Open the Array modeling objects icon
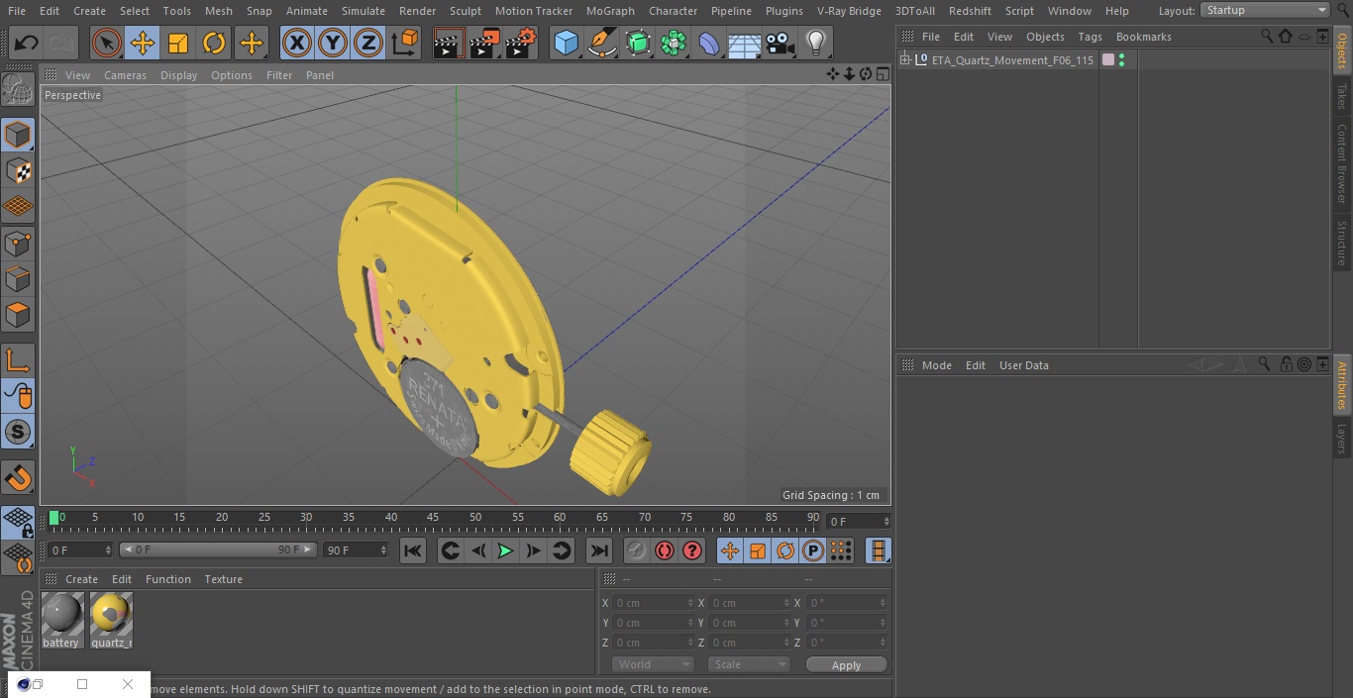Image resolution: width=1353 pixels, height=698 pixels. coord(674,44)
